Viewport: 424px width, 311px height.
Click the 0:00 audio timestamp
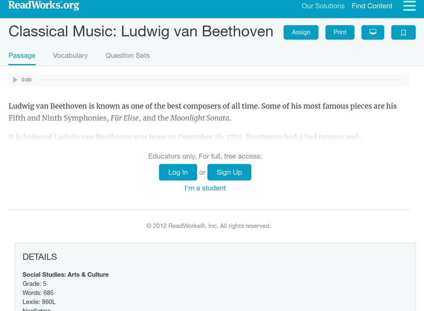25,79
